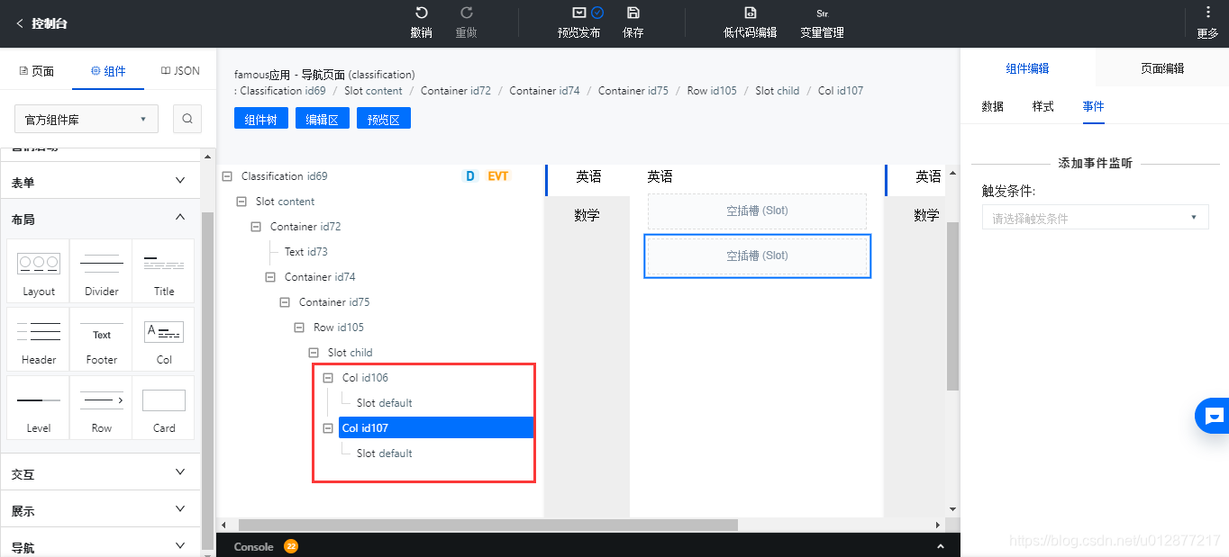Select the Col id107 tree item

coord(436,428)
